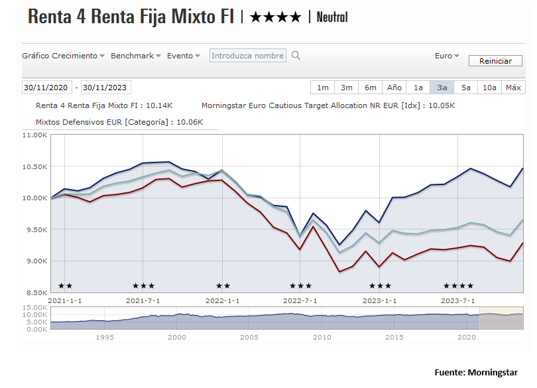Switch the chart to the 1m range
The image size is (537, 388).
tap(322, 88)
